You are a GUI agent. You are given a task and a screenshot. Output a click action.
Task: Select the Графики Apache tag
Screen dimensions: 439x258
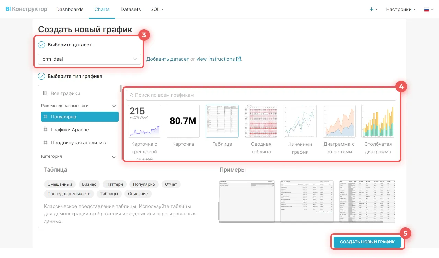point(80,130)
